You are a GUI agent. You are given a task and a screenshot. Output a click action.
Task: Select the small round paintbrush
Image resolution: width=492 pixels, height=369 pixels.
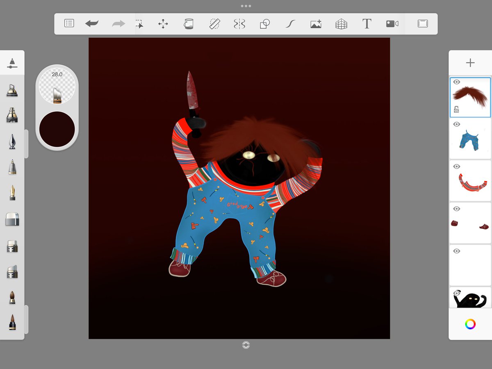[x=12, y=298]
